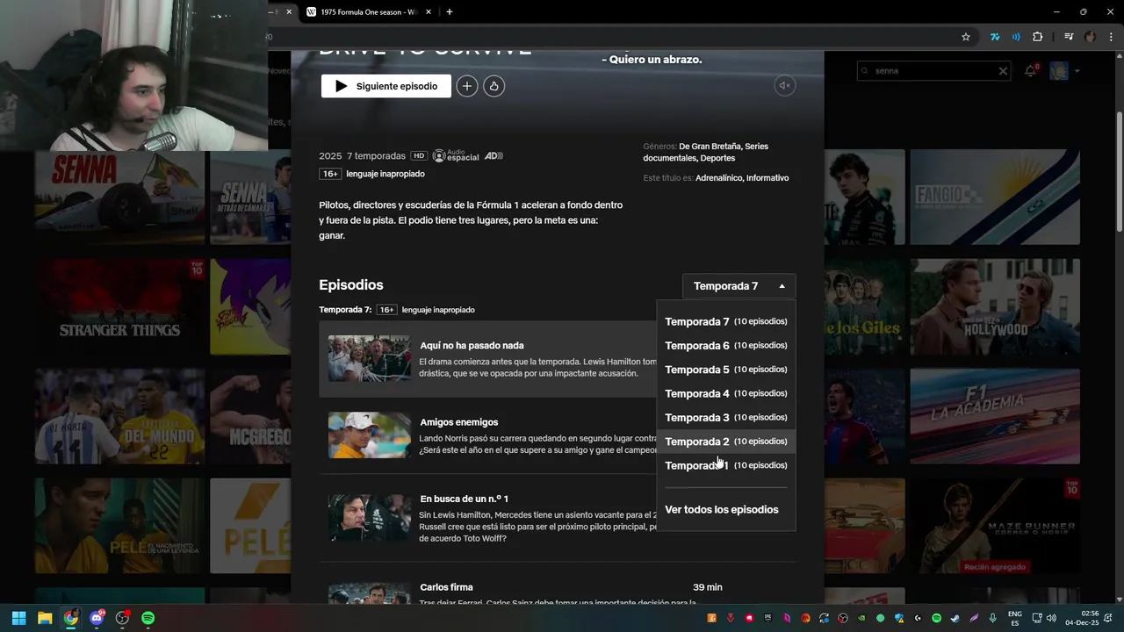Screen dimensions: 1124x632
Task: Open the Chrome three-dot menu
Action: pos(1111,37)
